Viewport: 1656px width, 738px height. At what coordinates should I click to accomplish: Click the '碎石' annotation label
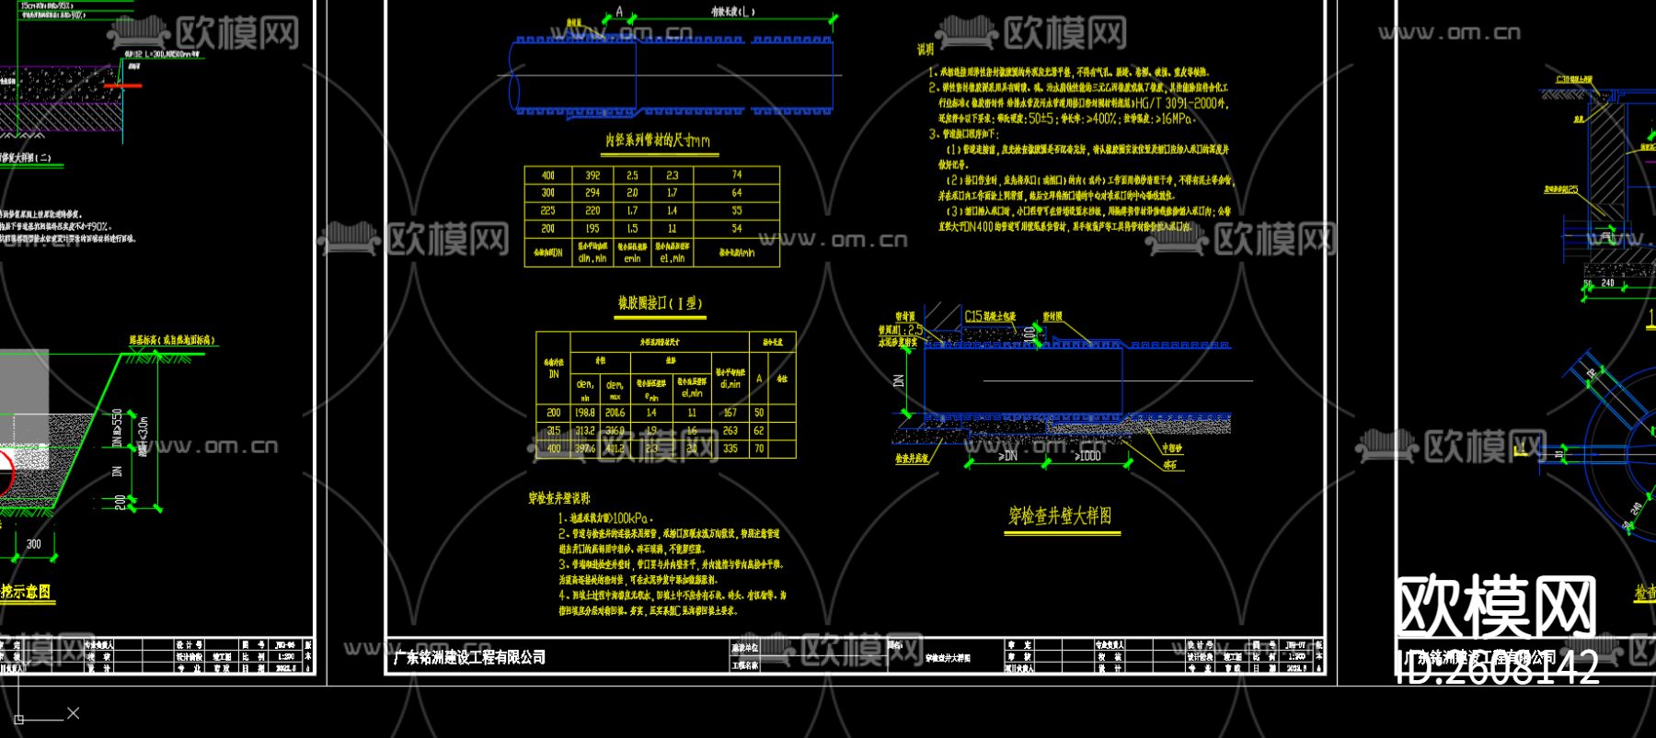point(1169,465)
